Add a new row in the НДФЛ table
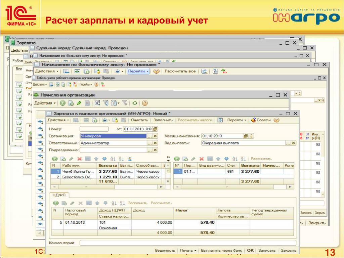 [56, 203]
